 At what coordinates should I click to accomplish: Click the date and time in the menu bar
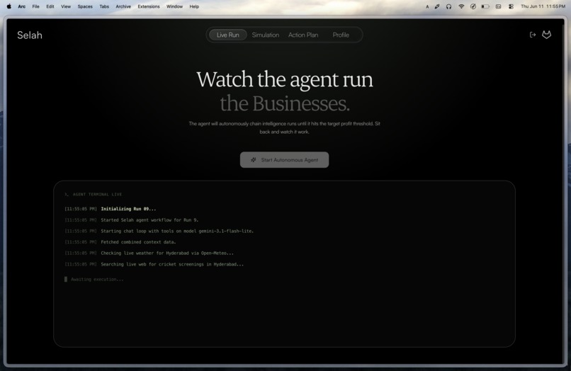pyautogui.click(x=543, y=6)
